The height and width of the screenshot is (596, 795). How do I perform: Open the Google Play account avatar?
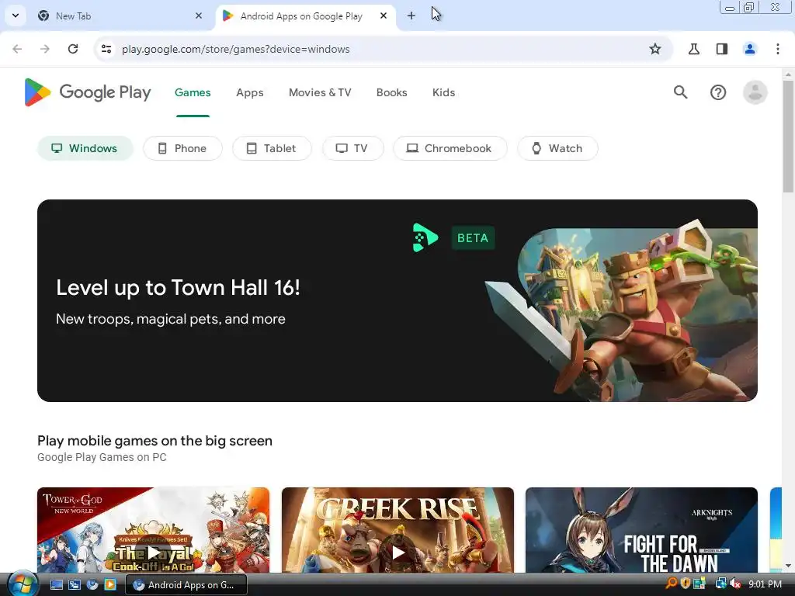pos(755,92)
